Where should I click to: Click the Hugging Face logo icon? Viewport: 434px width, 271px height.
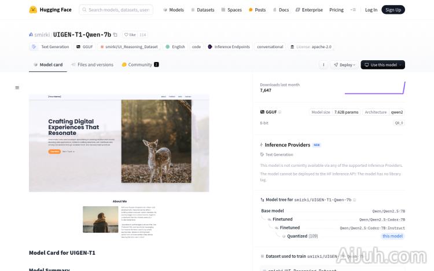pos(34,10)
